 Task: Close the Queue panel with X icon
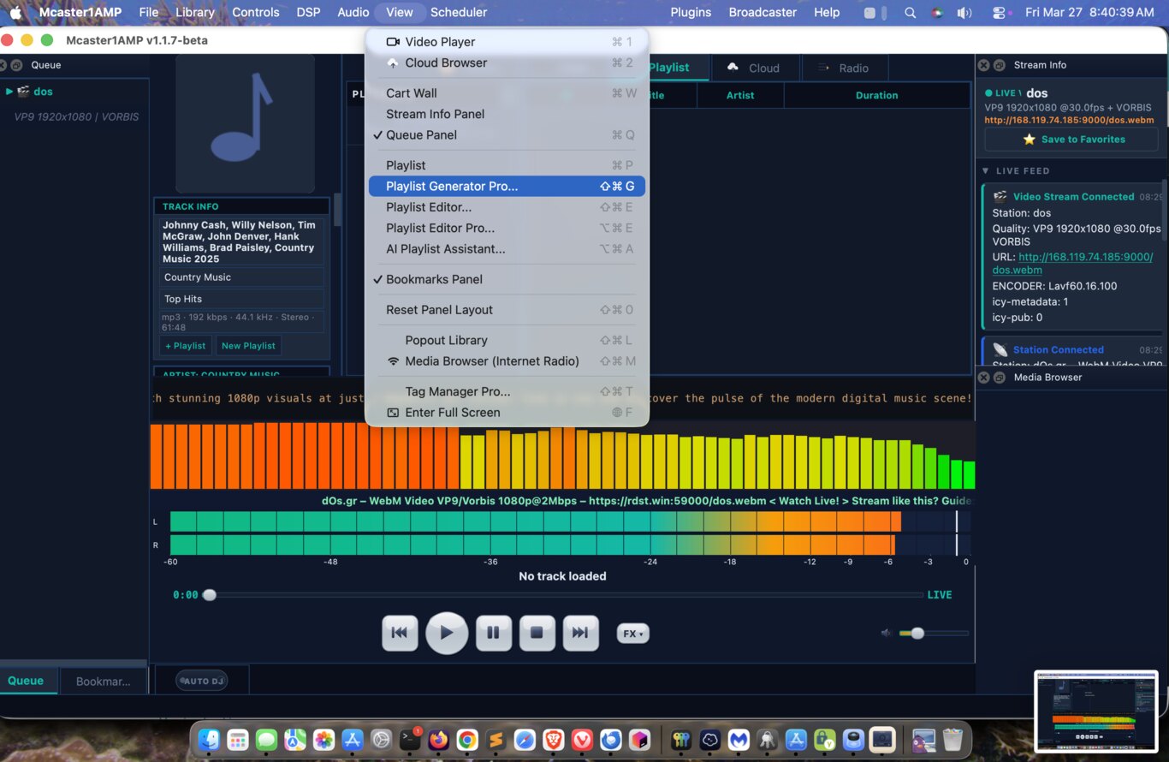click(x=3, y=65)
